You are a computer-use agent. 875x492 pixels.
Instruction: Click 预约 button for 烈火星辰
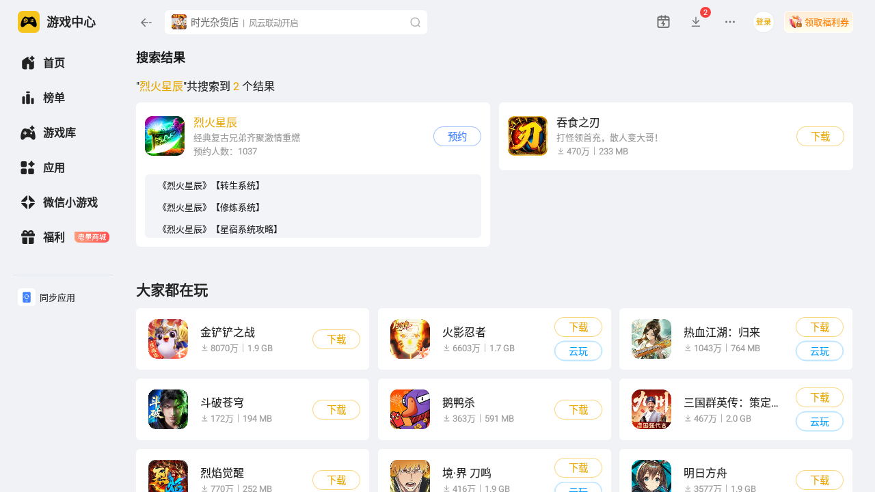457,136
